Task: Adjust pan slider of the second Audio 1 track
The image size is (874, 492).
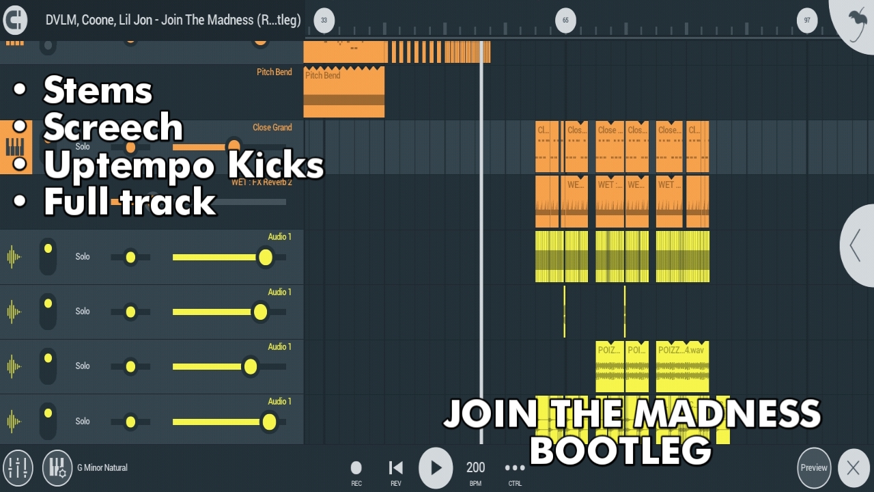Action: (x=130, y=312)
